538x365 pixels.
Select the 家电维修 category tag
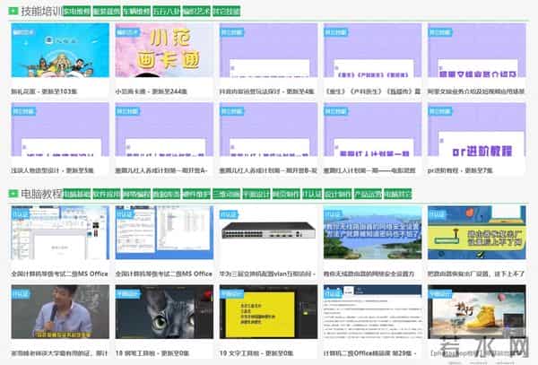(76, 13)
